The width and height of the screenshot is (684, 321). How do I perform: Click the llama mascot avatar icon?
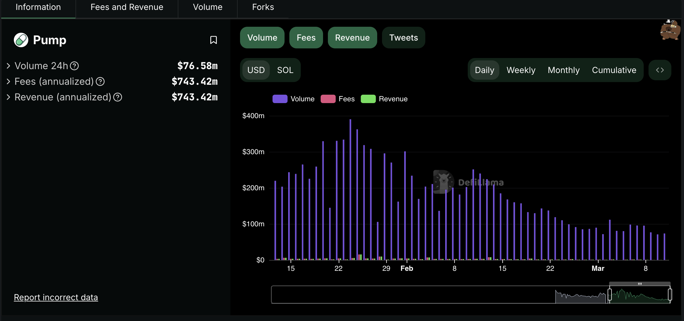click(670, 30)
